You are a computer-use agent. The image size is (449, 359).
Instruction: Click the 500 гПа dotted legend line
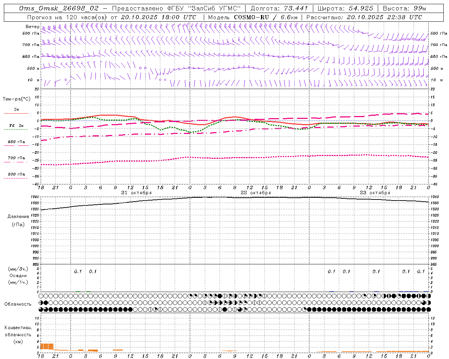pos(15,178)
